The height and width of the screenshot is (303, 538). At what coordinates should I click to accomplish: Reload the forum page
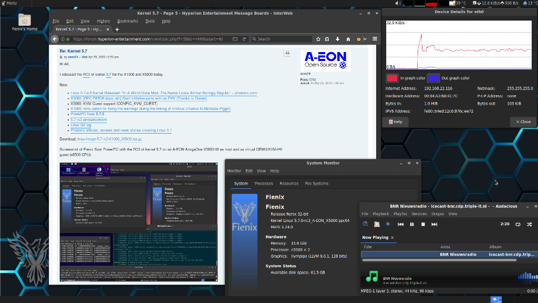[x=244, y=39]
